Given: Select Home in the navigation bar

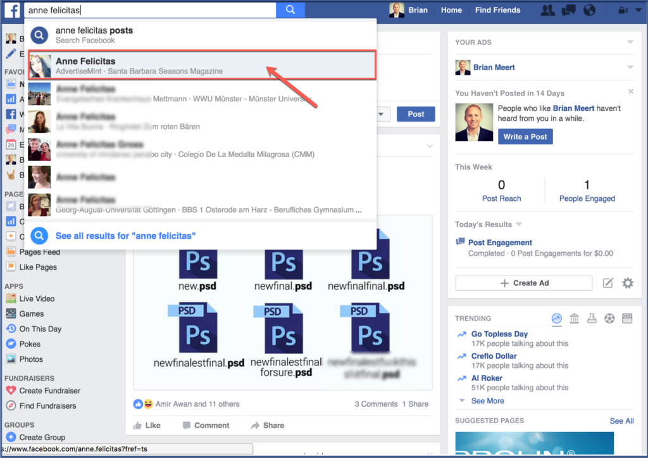Looking at the screenshot, I should click(451, 10).
